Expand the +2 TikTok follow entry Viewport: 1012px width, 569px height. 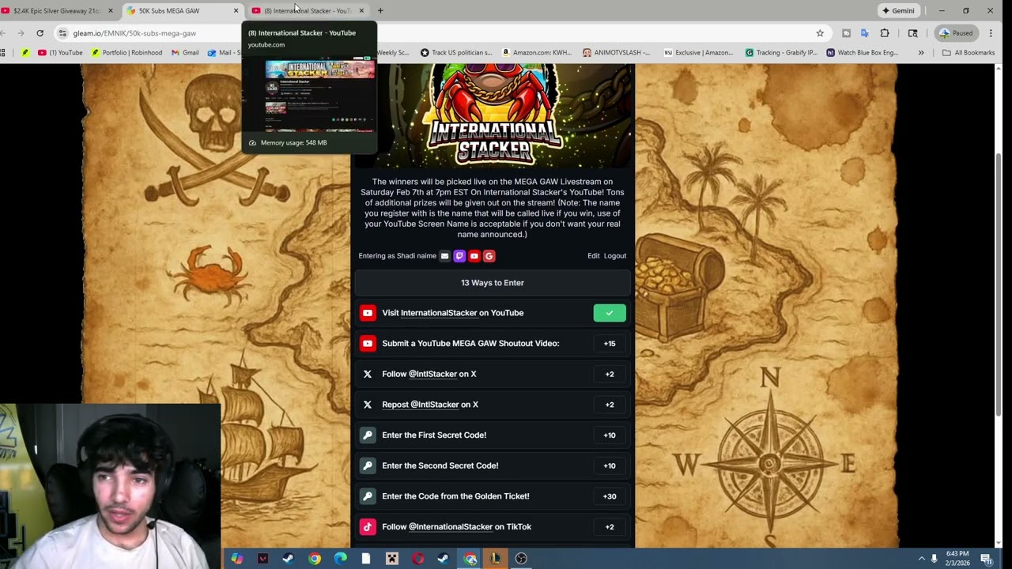coord(610,527)
